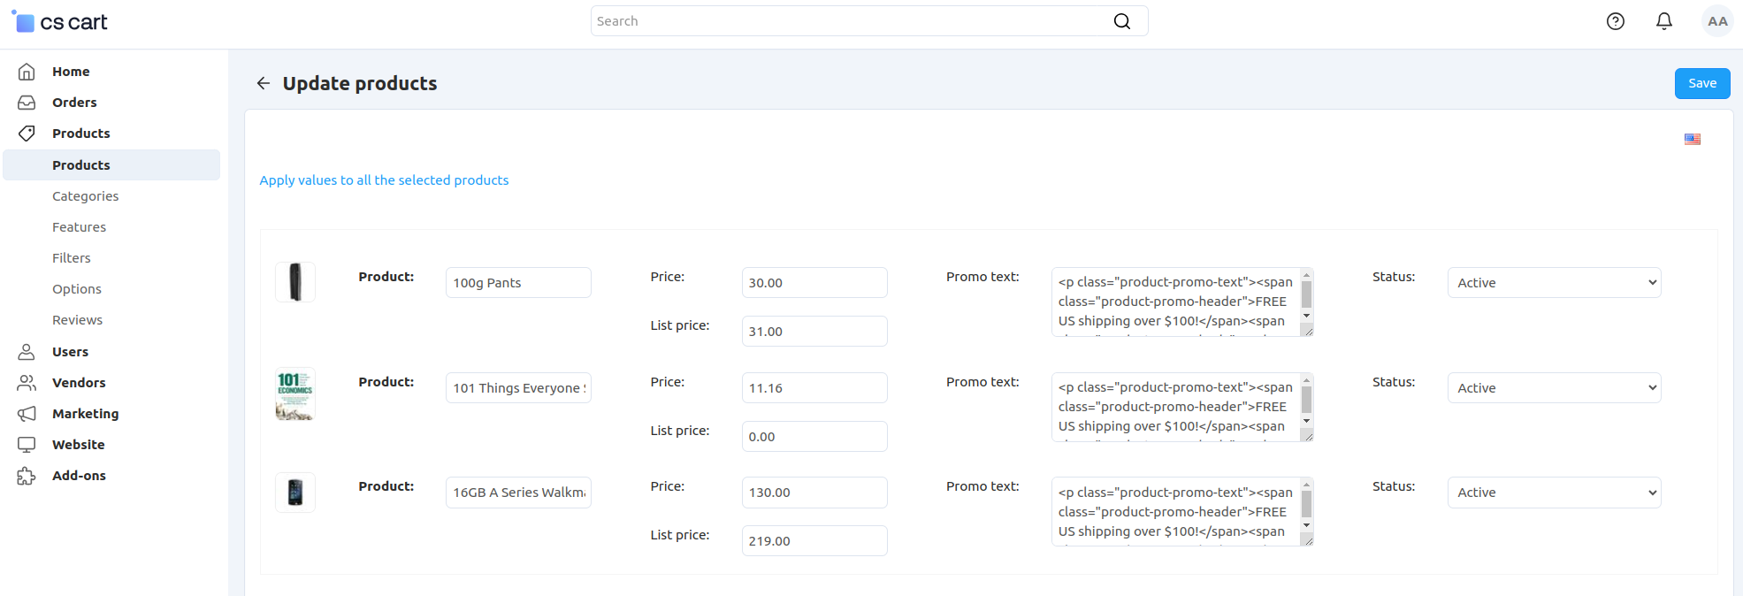Click the Marketing megaphone icon

pos(27,414)
